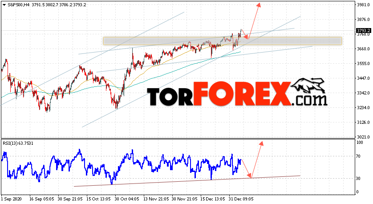This screenshot has height=204, width=373.
Task: Click the current price label 3793.2
Action: click(x=363, y=30)
